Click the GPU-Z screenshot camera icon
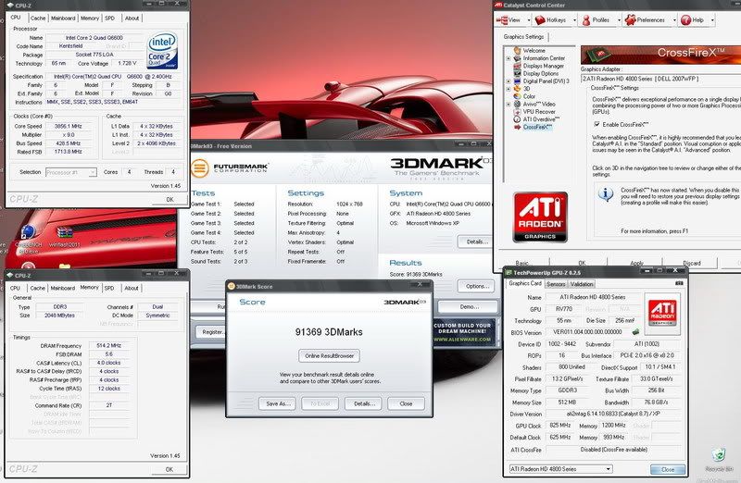Screen dimensions: 741x483 (679, 283)
